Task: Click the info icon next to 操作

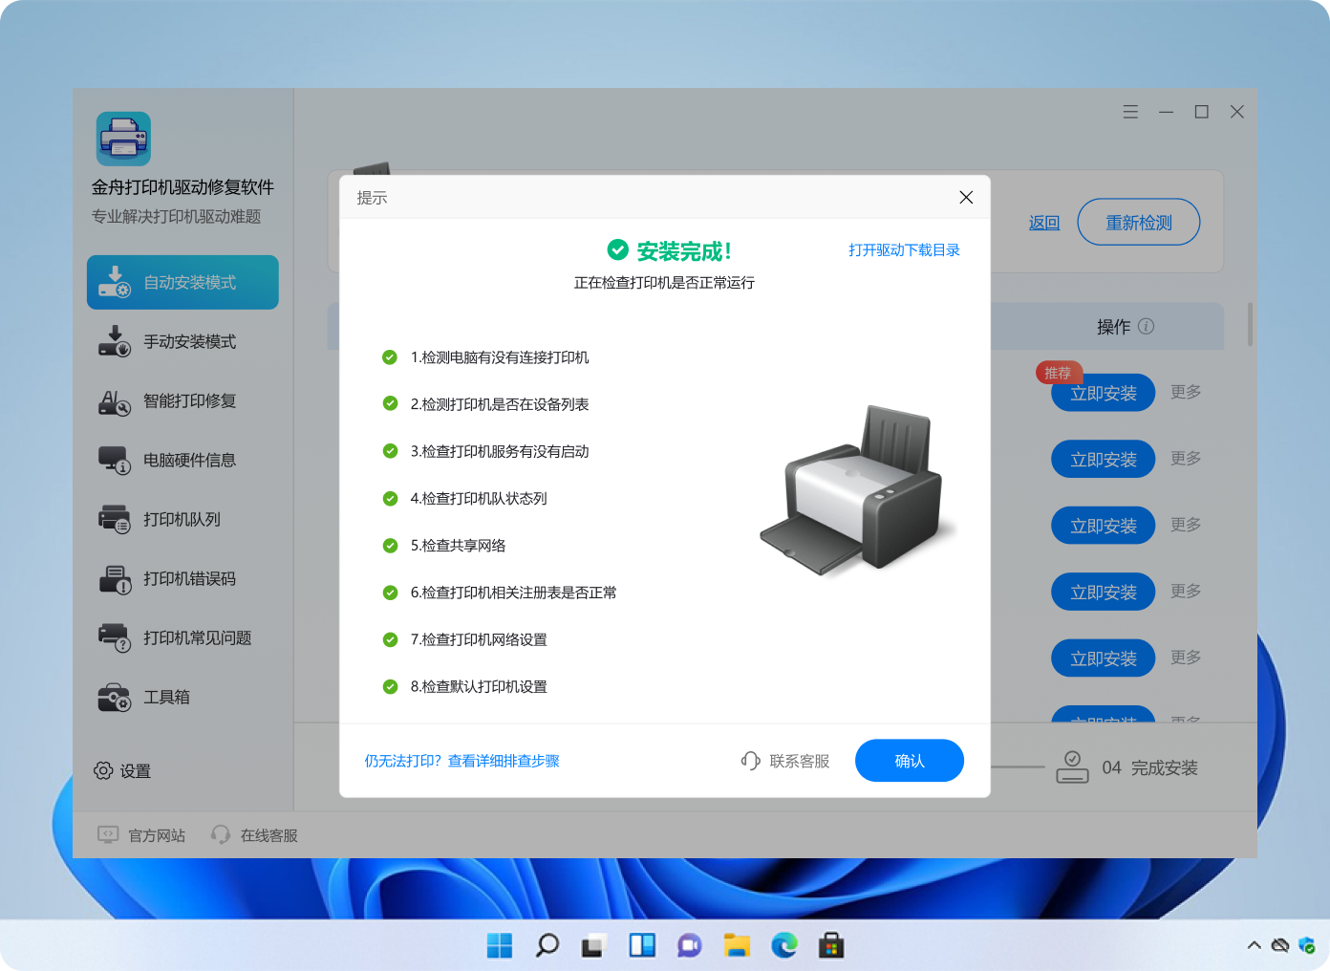Action: pos(1148,326)
